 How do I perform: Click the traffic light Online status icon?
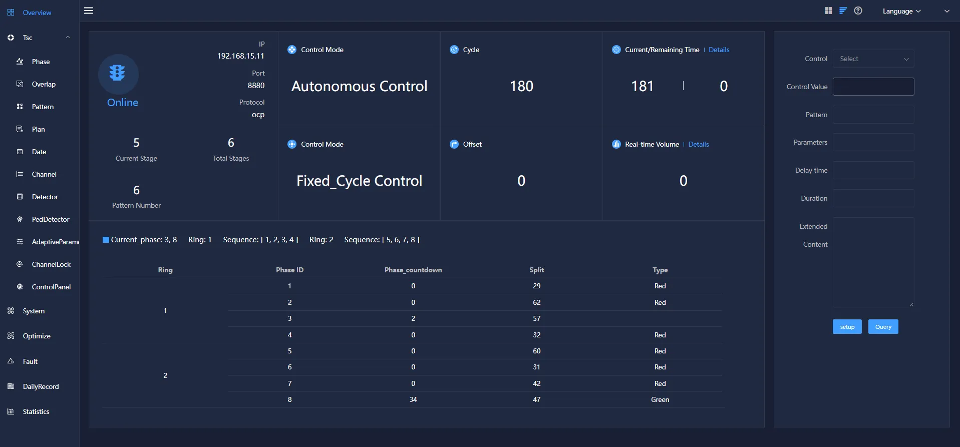pos(118,74)
